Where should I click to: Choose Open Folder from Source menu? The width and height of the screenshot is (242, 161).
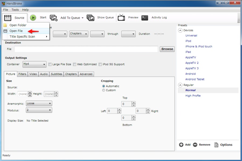pos(26,25)
